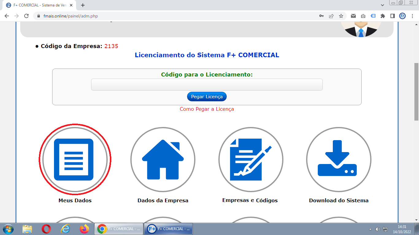The width and height of the screenshot is (419, 235).
Task: Click the Meus Dados label
Action: (75, 201)
